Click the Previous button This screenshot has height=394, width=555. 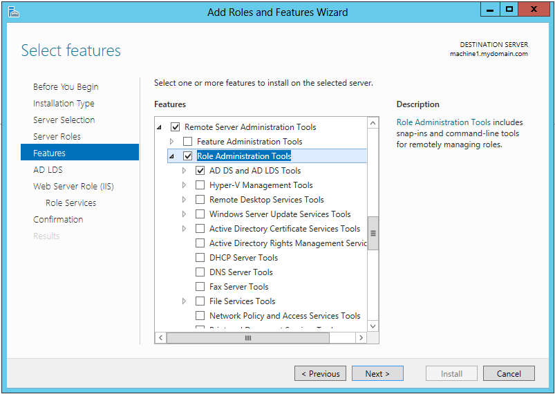tap(320, 374)
